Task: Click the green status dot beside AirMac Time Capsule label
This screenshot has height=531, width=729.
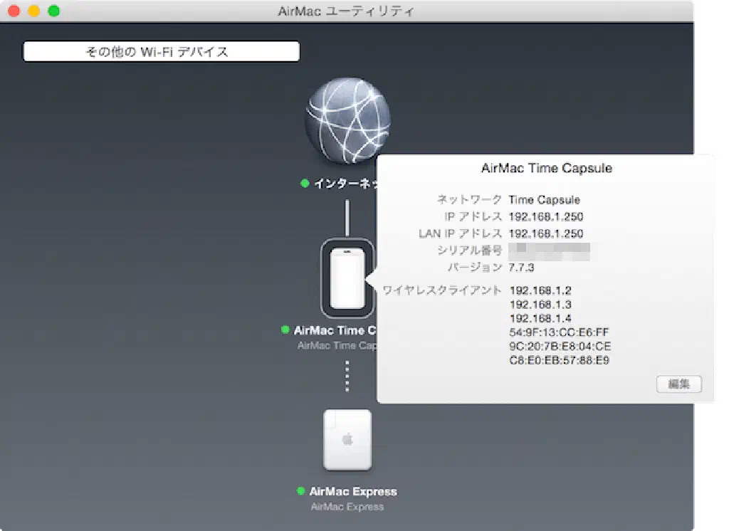Action: point(285,330)
